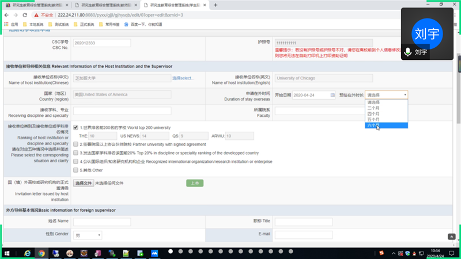Open the calendar picker beside start date

point(332,95)
